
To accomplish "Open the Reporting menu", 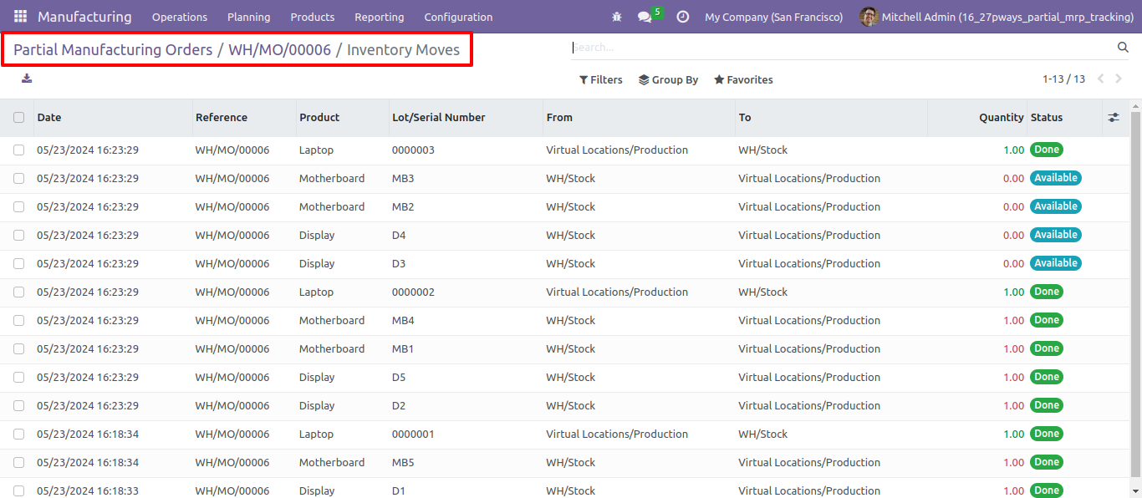I will click(379, 17).
